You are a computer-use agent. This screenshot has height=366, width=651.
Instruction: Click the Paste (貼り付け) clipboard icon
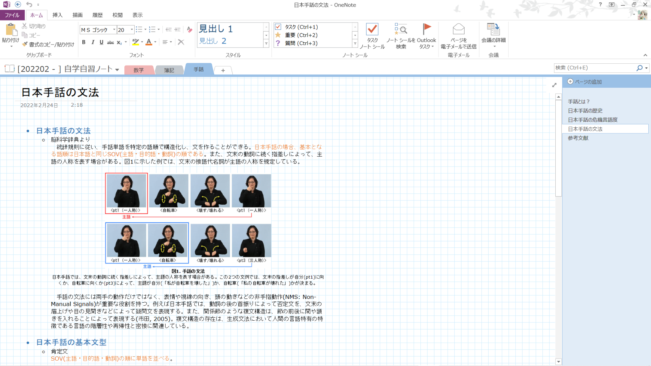pyautogui.click(x=10, y=30)
